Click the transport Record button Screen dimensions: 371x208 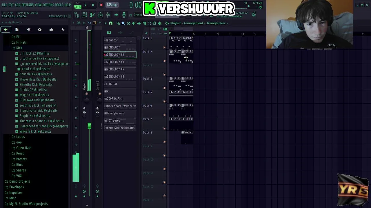coord(101,5)
